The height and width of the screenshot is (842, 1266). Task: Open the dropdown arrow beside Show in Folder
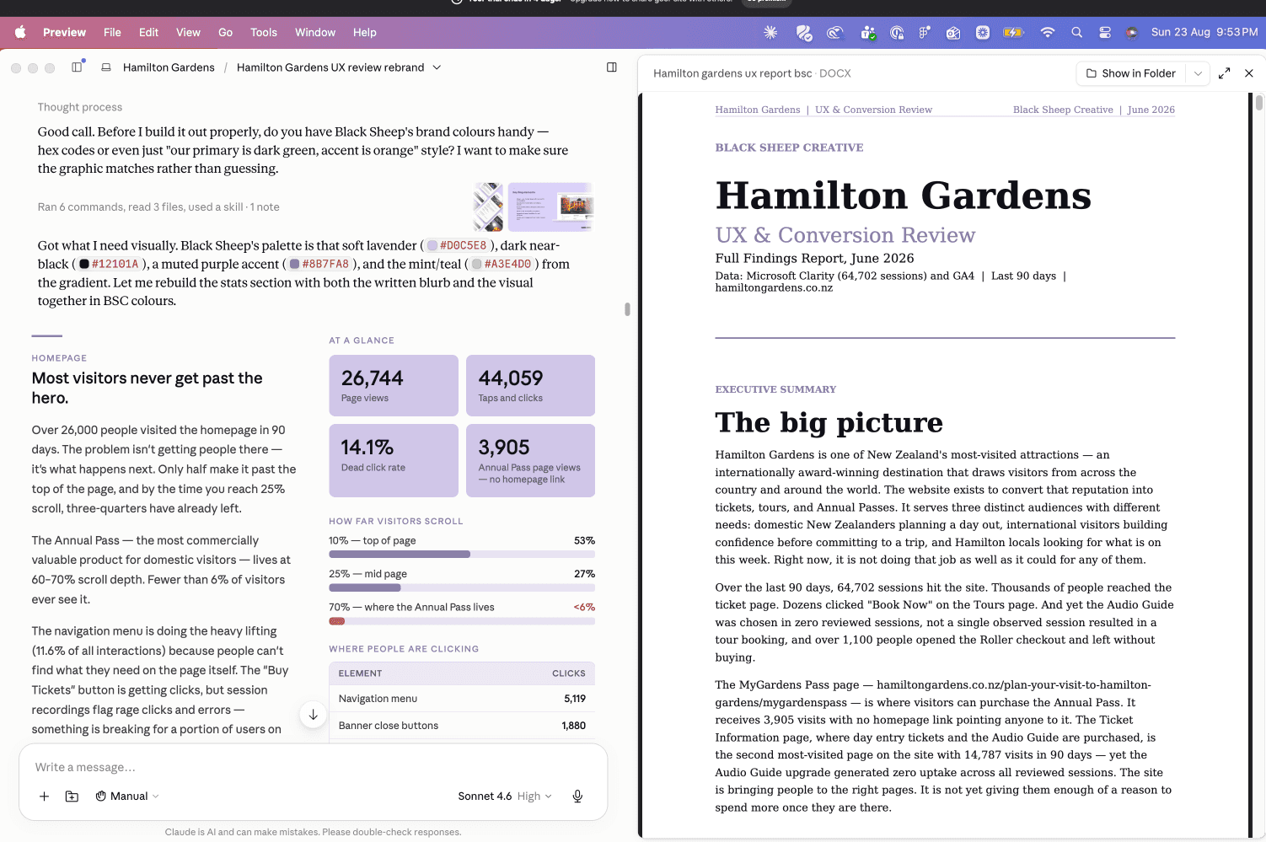click(1198, 73)
